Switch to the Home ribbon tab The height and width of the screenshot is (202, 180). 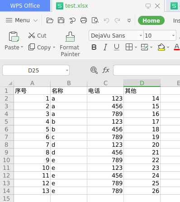tap(151, 20)
